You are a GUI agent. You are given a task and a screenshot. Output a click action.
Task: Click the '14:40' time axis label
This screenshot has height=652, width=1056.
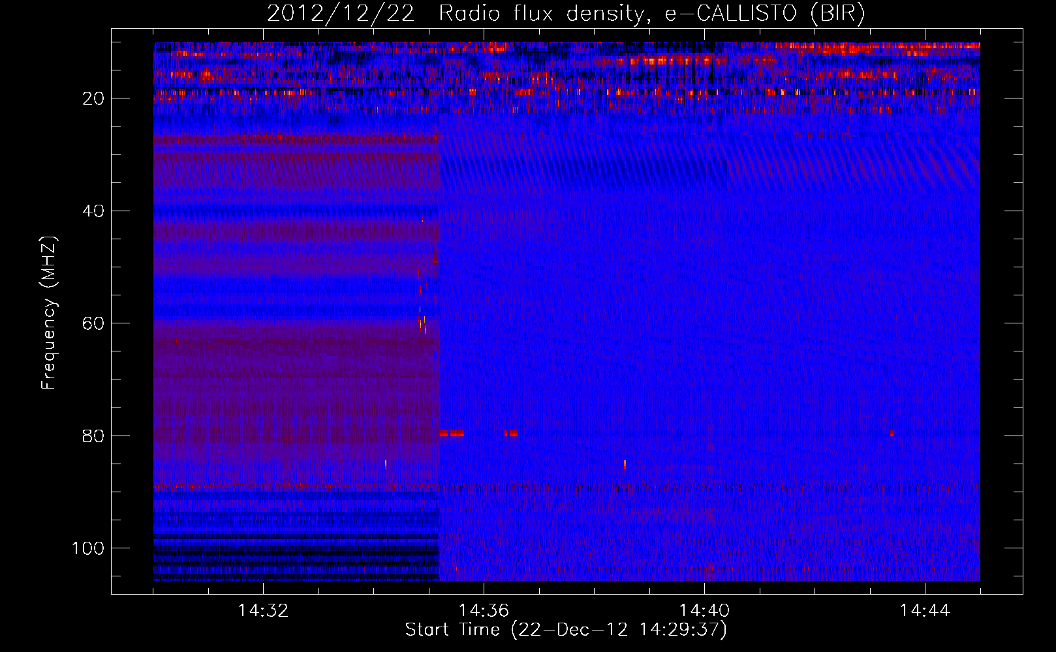point(704,611)
